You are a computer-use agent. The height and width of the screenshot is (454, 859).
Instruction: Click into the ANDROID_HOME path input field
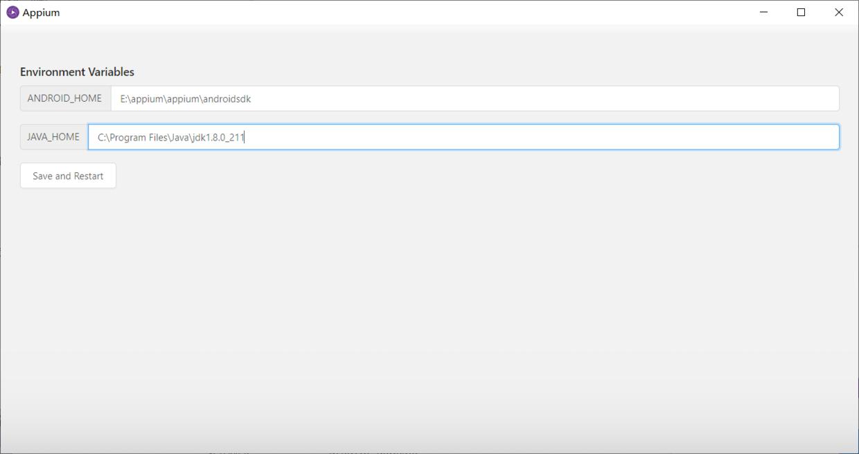point(475,98)
